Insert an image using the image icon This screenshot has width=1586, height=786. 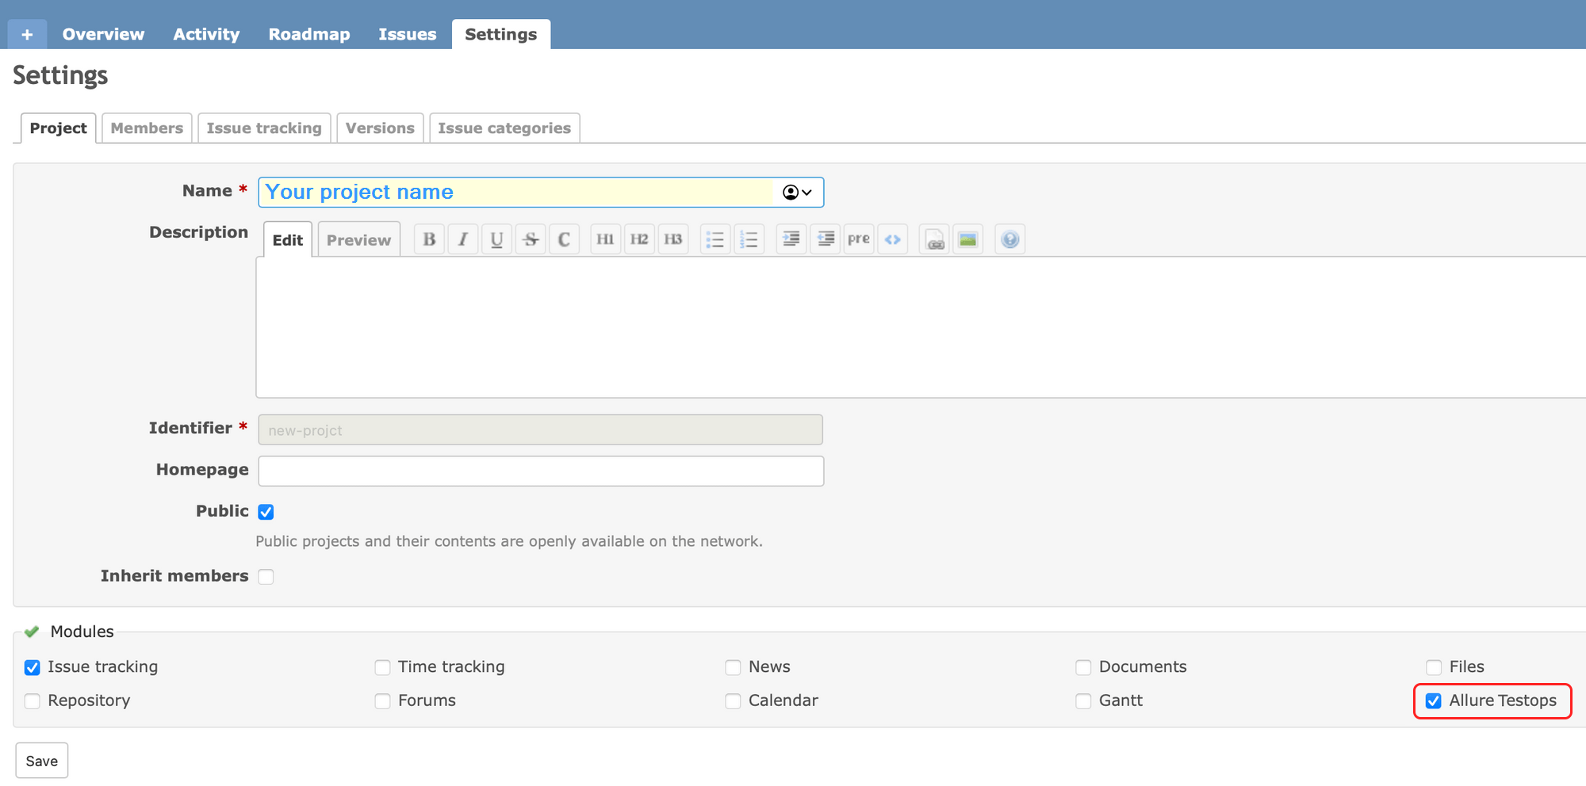(x=968, y=238)
